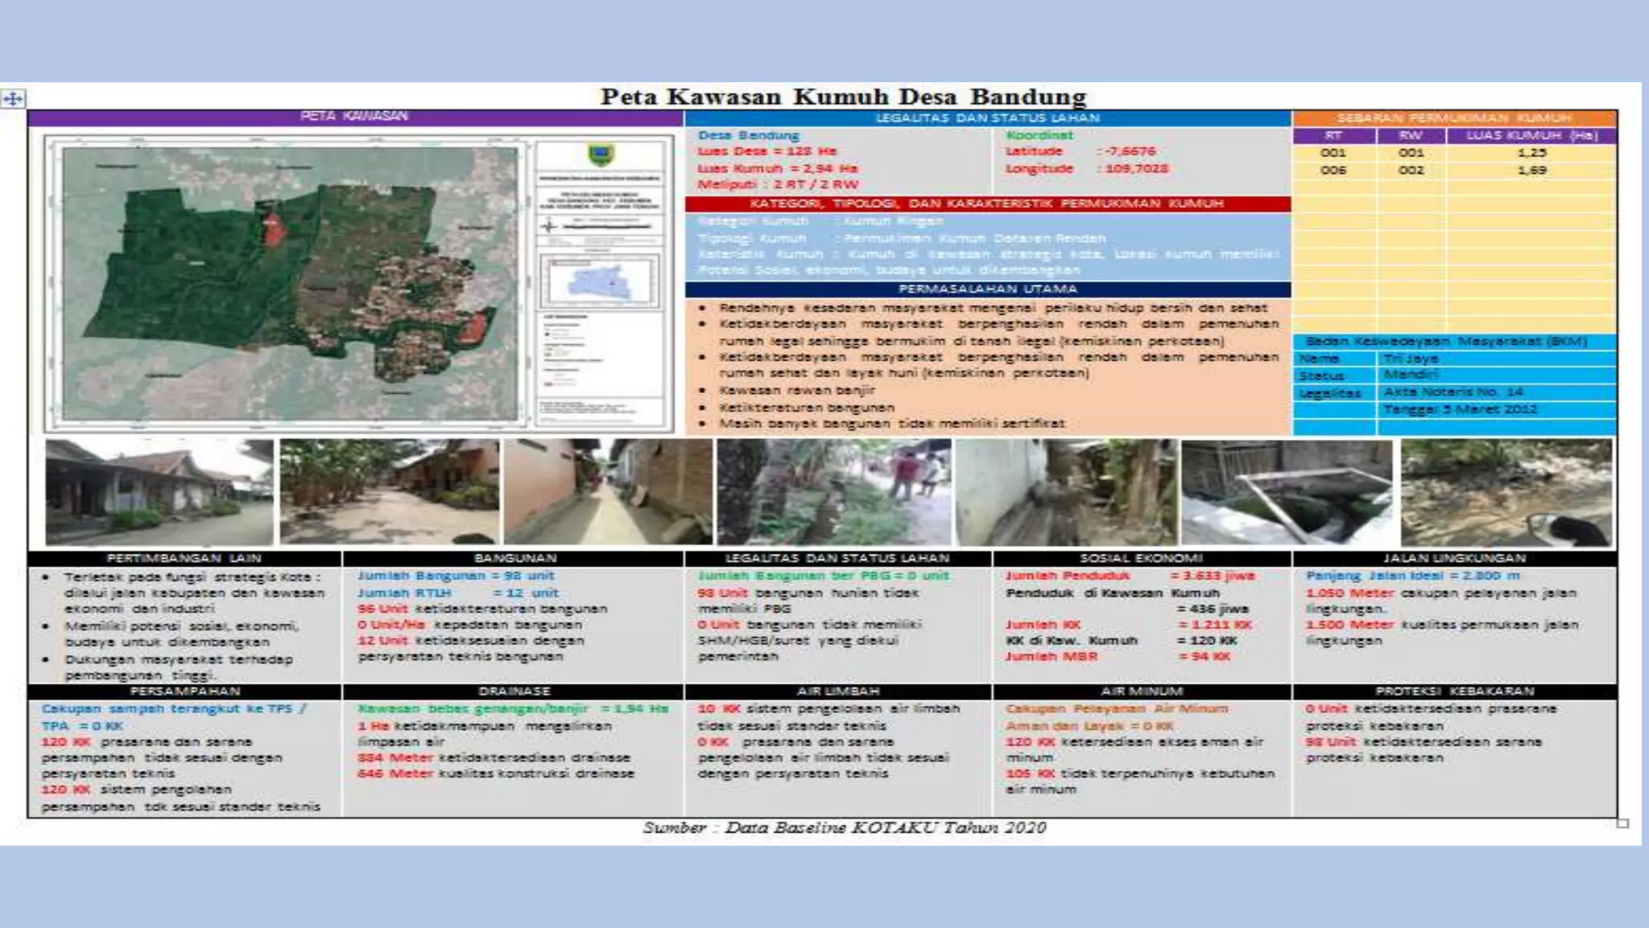Click the red KATEGORI, TIPOLOGI header bar
Viewport: 1649px width, 928px height.
(x=987, y=204)
